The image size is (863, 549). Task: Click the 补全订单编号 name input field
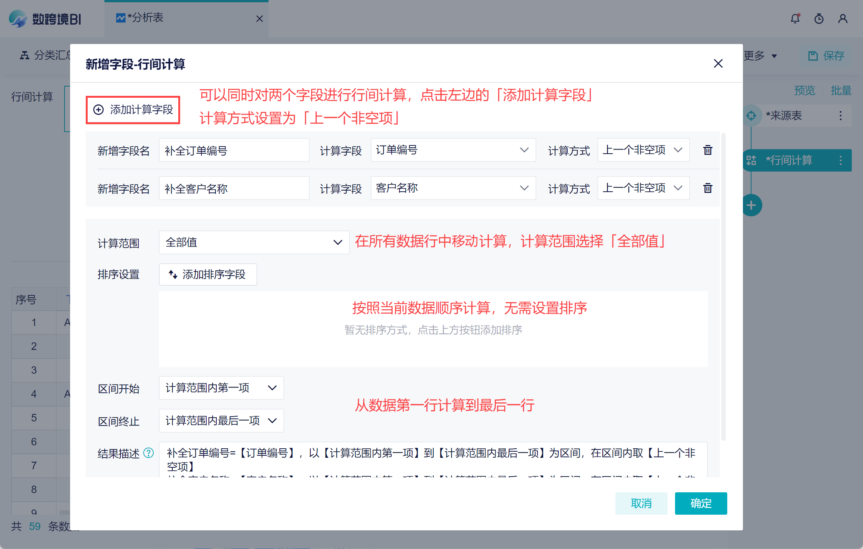pos(233,150)
